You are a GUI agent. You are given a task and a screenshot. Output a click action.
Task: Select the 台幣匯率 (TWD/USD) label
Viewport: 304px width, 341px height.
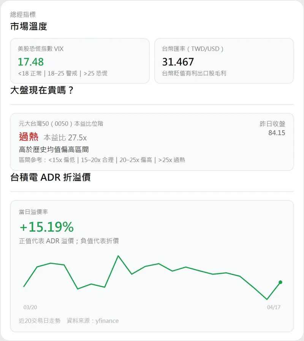click(x=193, y=49)
